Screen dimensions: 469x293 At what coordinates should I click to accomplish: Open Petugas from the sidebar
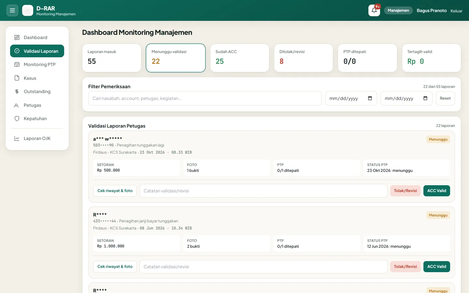click(37, 105)
